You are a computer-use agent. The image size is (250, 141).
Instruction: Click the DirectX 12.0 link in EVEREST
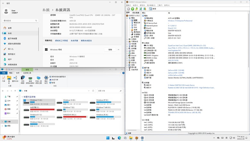click(x=172, y=28)
